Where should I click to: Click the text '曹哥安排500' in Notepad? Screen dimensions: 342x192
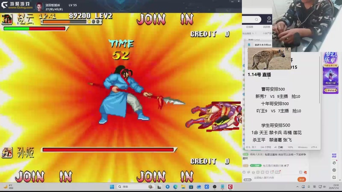(273, 89)
